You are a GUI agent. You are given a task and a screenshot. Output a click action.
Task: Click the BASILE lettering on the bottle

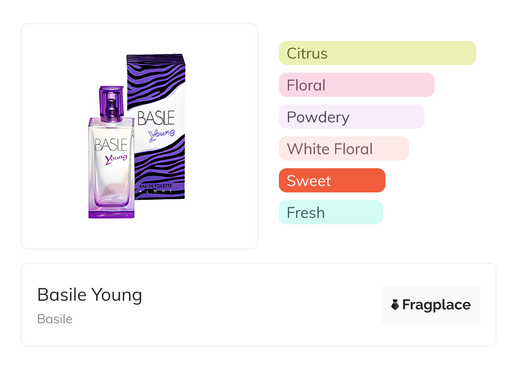[111, 144]
